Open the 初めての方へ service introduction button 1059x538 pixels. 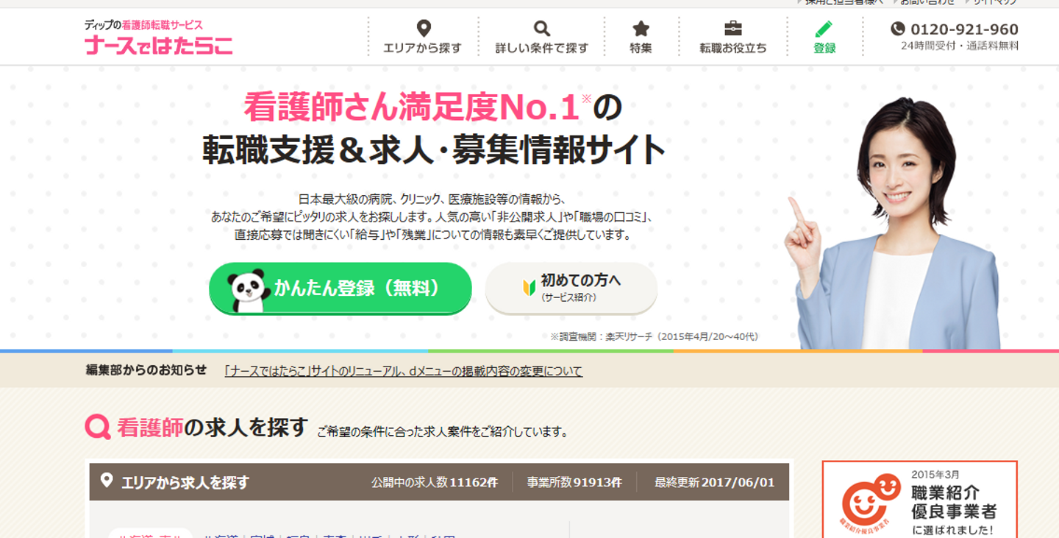click(x=571, y=288)
